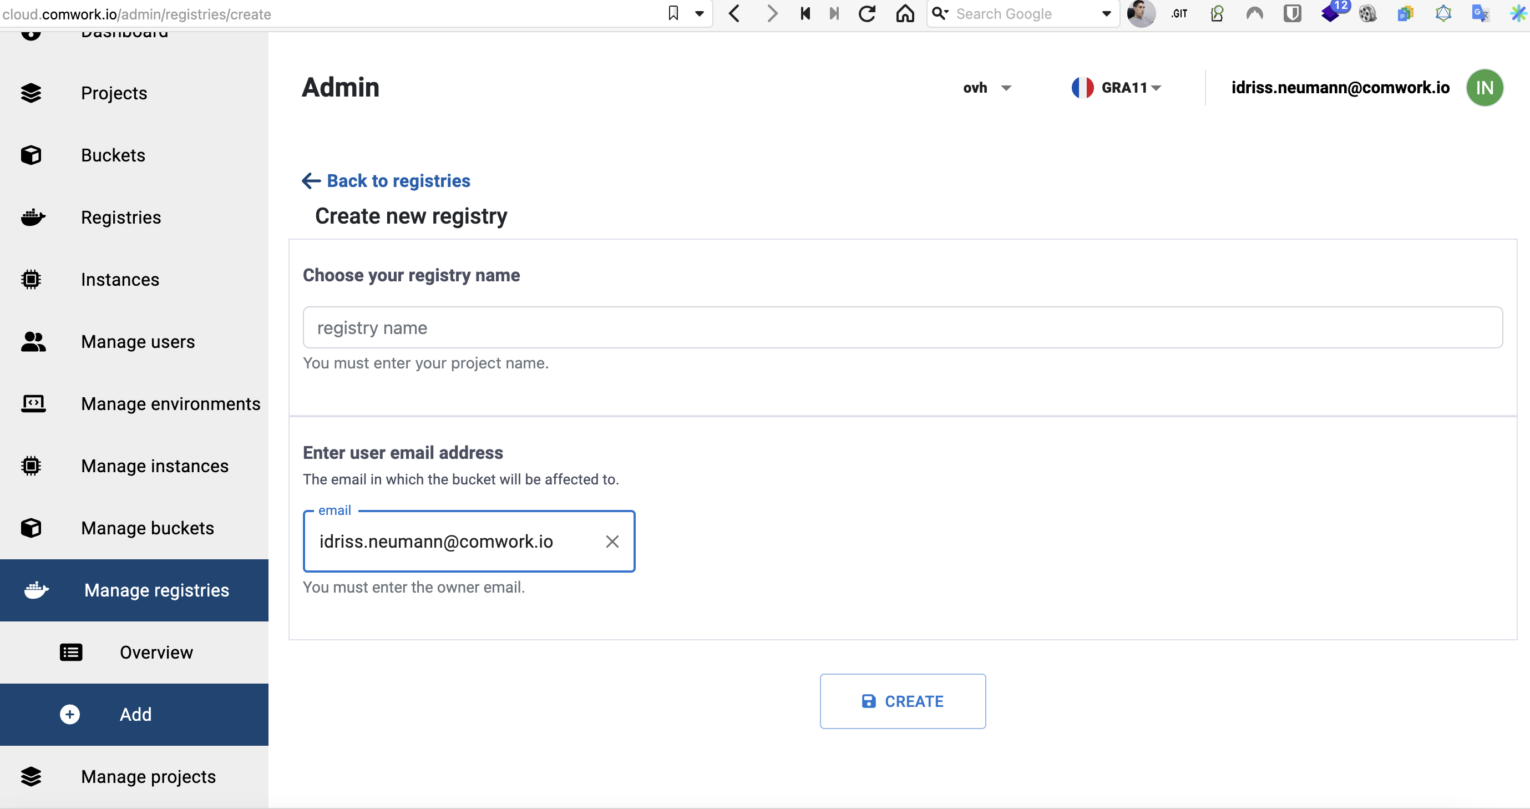Click the film reel extension icon
The height and width of the screenshot is (809, 1530).
pyautogui.click(x=1367, y=14)
